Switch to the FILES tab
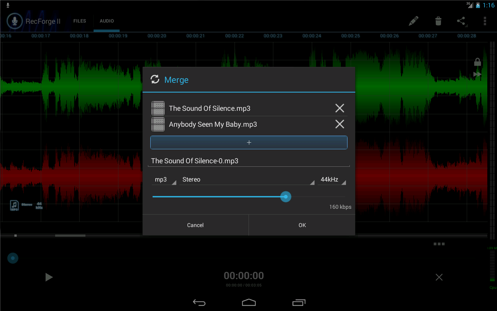The width and height of the screenshot is (497, 311). [x=80, y=21]
